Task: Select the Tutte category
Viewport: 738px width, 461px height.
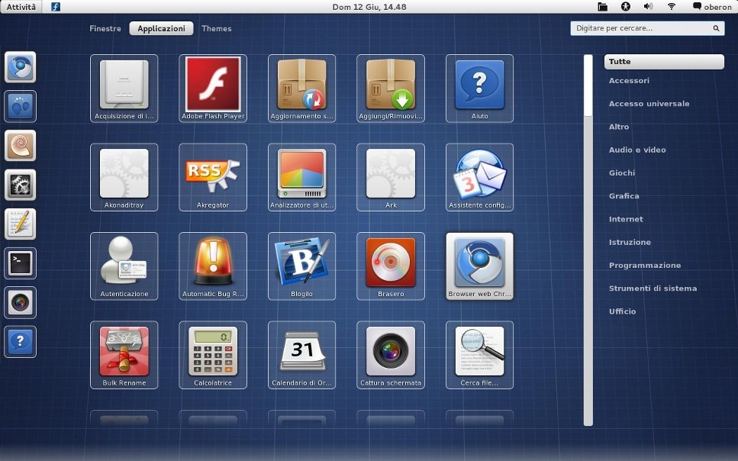Action: (664, 62)
